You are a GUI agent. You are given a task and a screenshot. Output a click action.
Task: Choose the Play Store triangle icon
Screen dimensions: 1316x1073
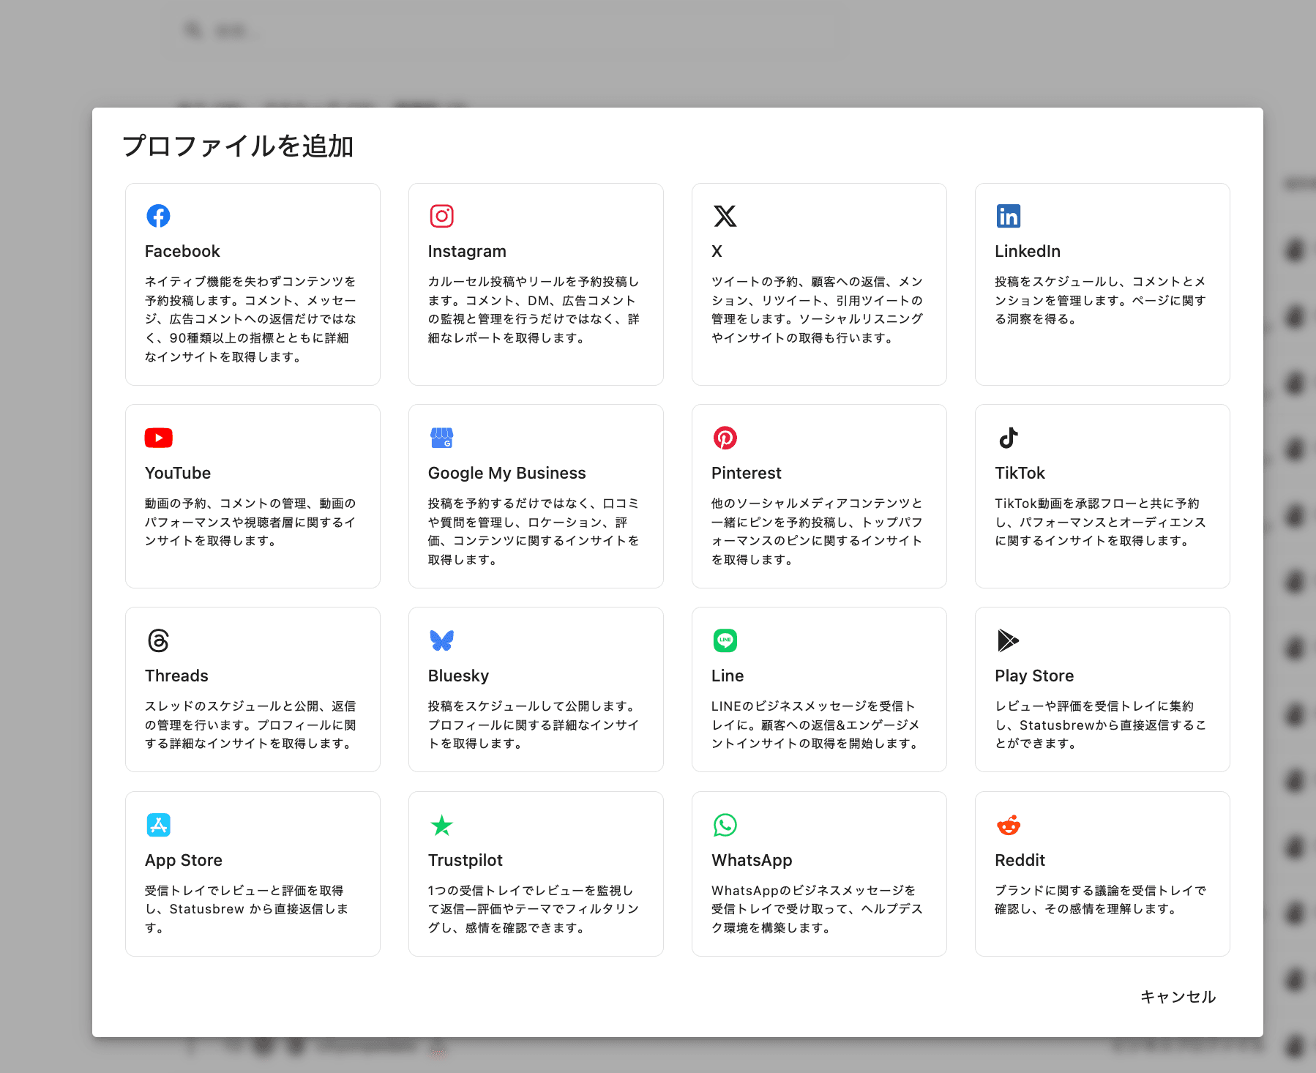[1008, 640]
